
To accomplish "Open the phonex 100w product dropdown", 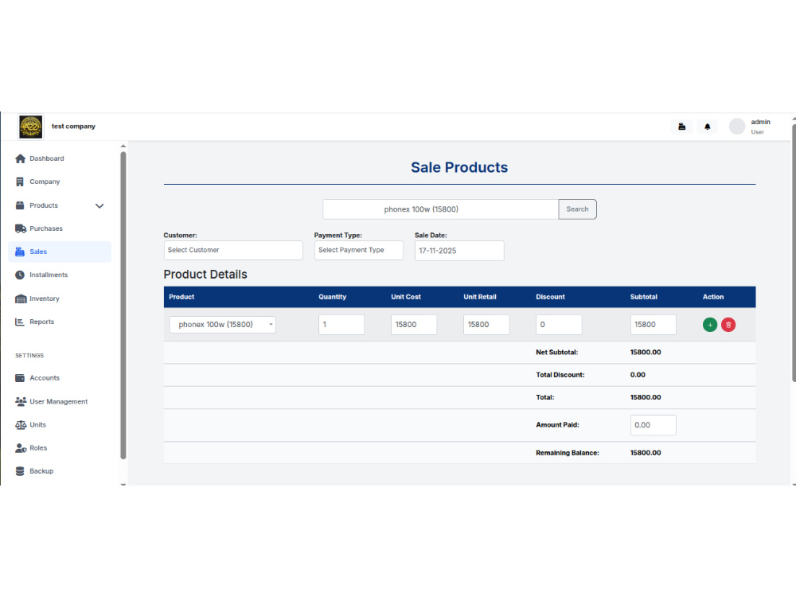I will click(222, 325).
